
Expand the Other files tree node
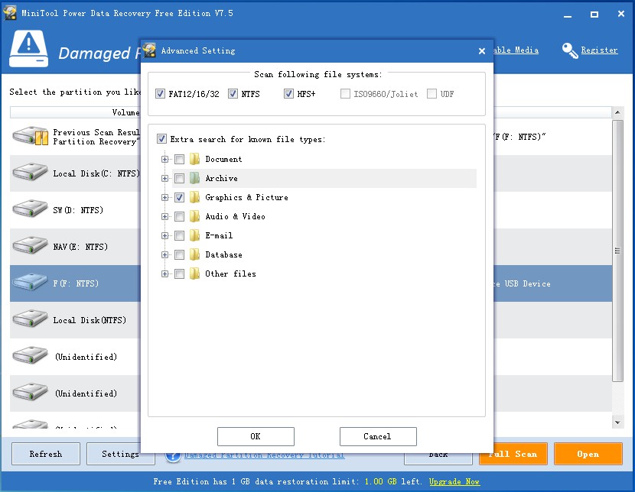click(x=164, y=274)
